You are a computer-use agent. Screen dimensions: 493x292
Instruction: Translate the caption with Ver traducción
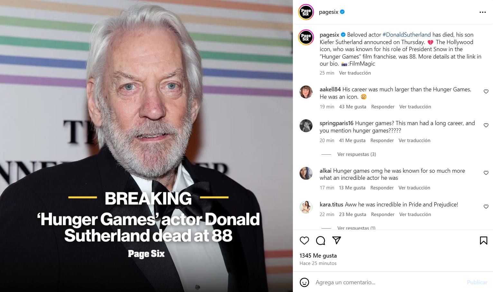click(355, 73)
